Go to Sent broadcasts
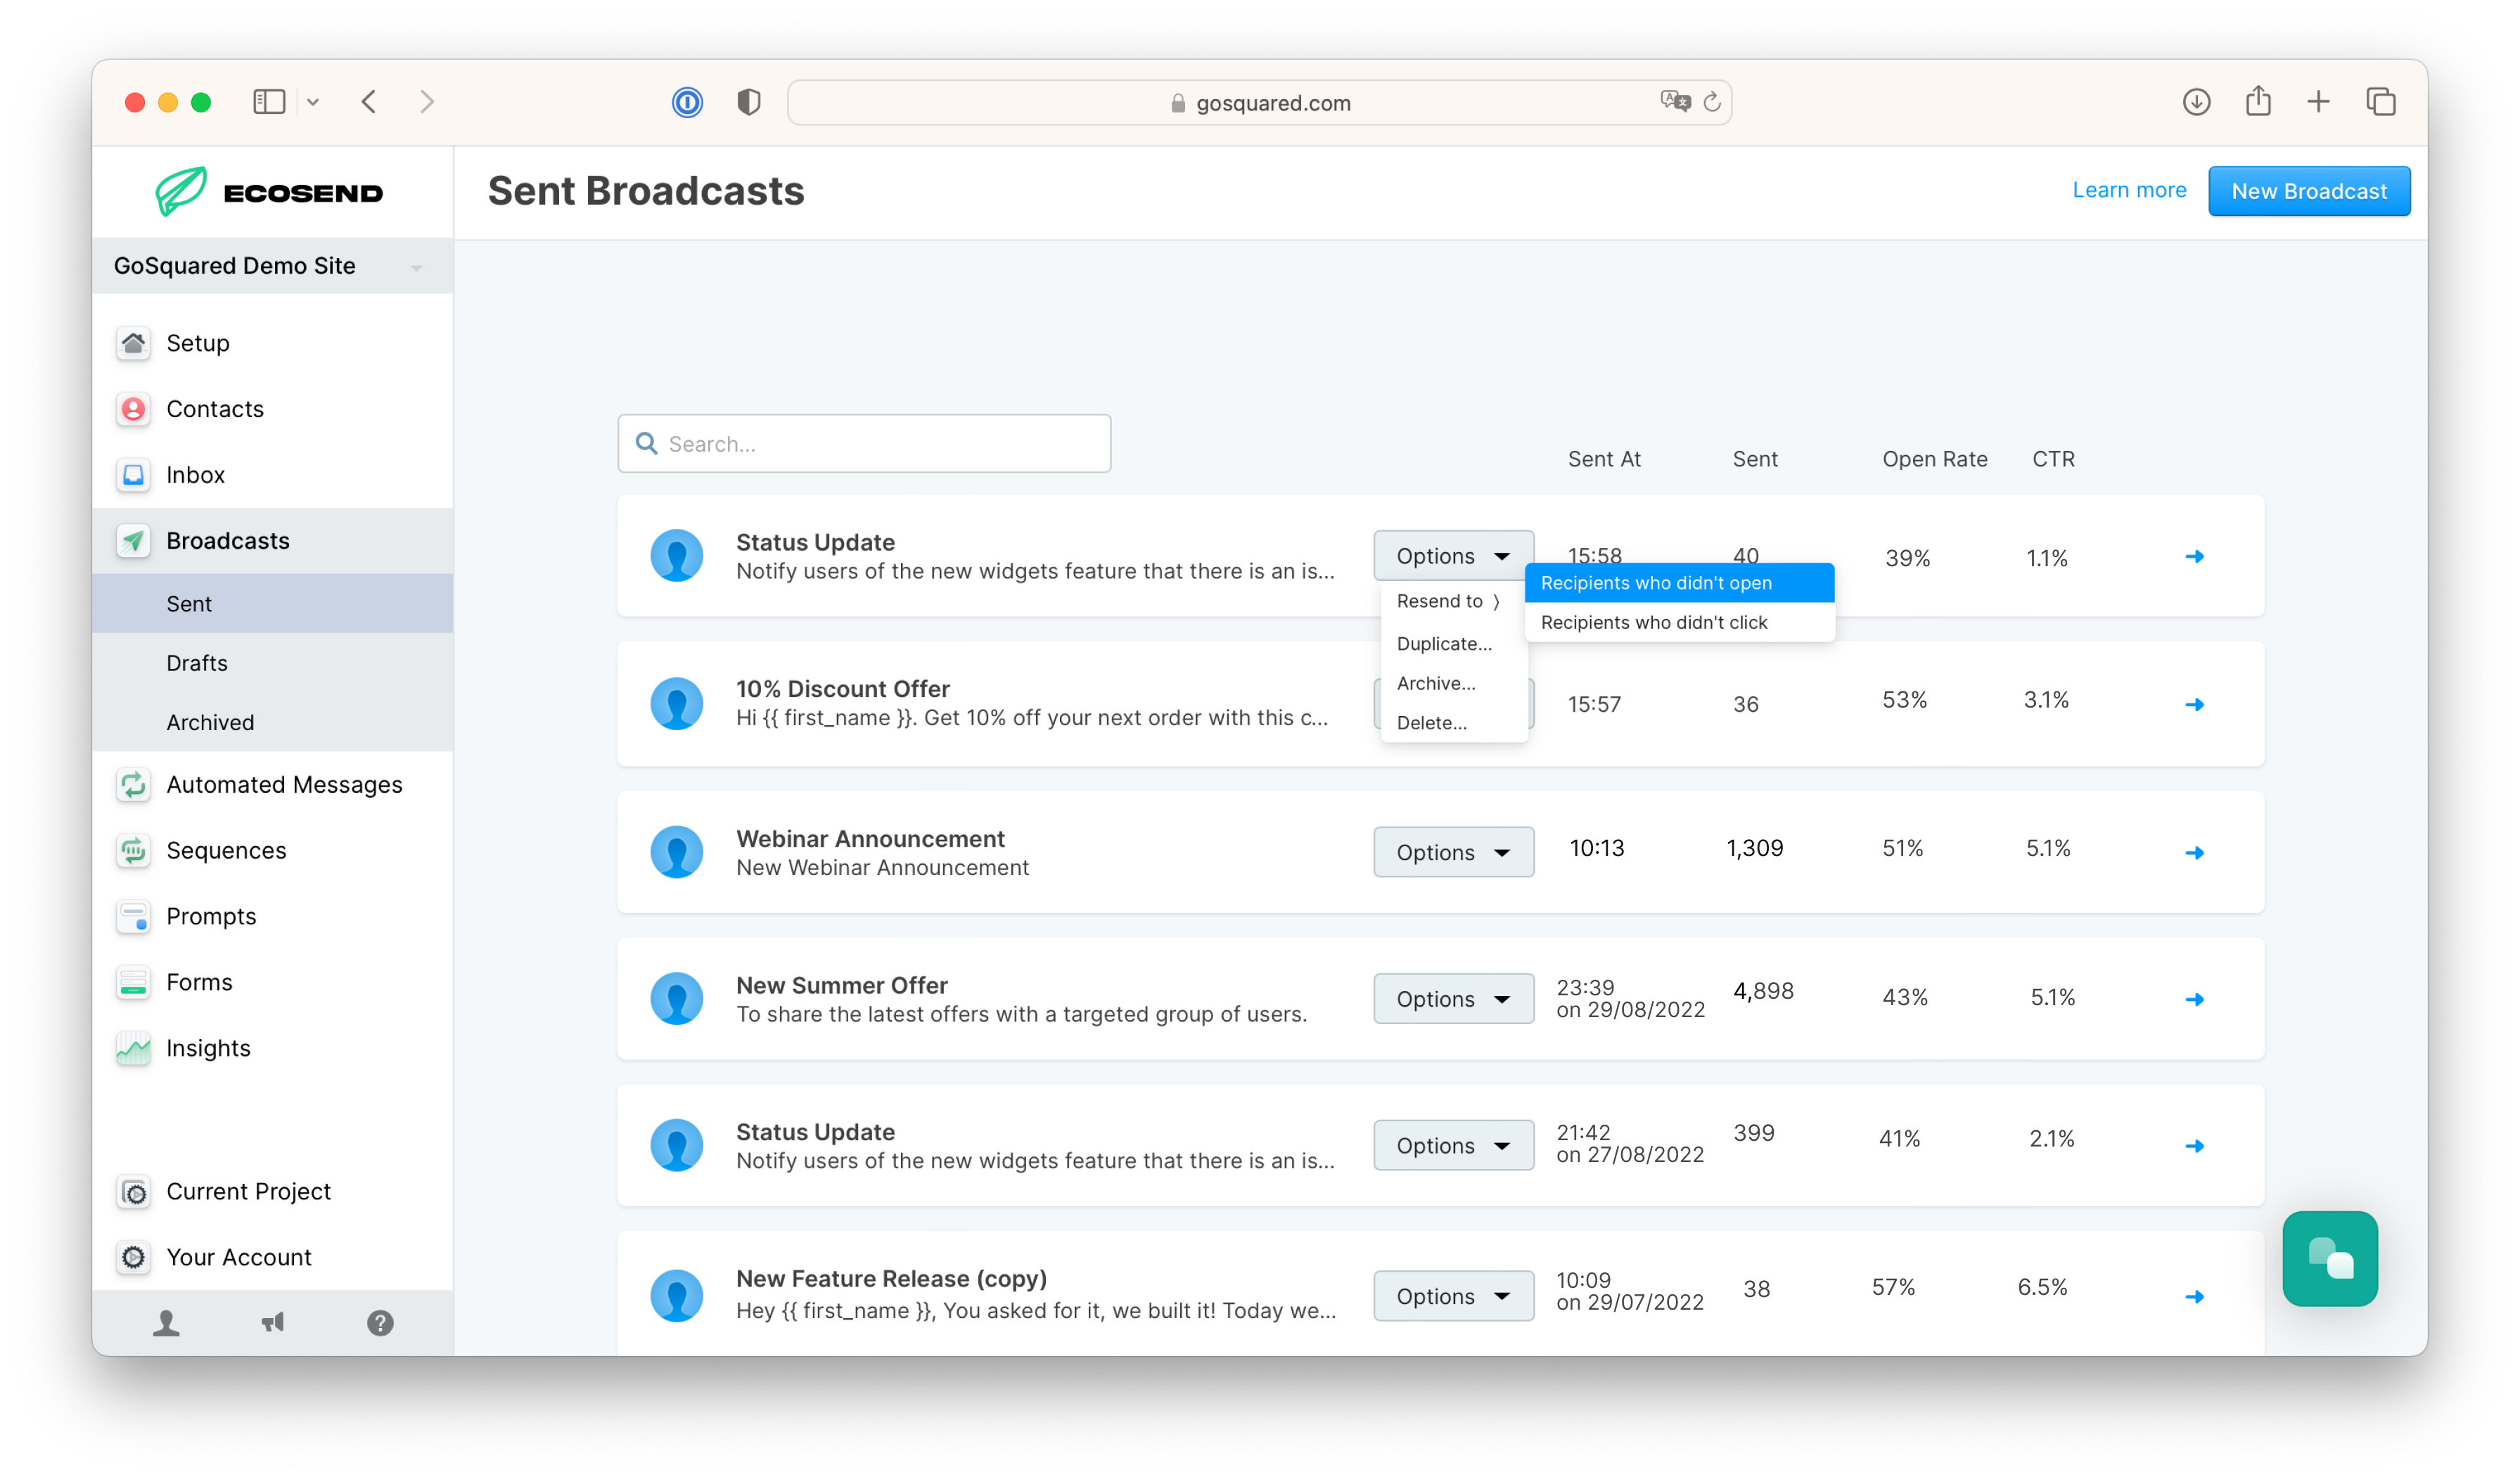The width and height of the screenshot is (2520, 1475). [x=272, y=604]
